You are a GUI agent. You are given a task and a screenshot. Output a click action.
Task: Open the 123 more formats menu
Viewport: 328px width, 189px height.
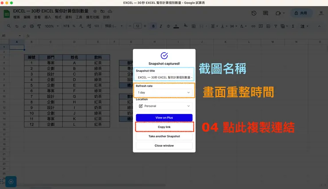click(x=97, y=26)
